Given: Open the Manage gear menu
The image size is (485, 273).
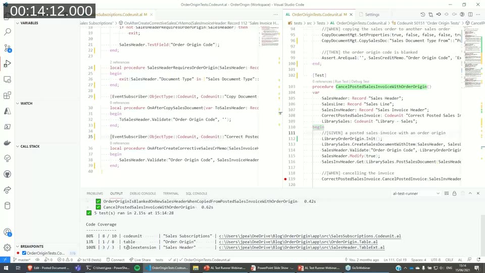Looking at the screenshot, I should (8, 248).
